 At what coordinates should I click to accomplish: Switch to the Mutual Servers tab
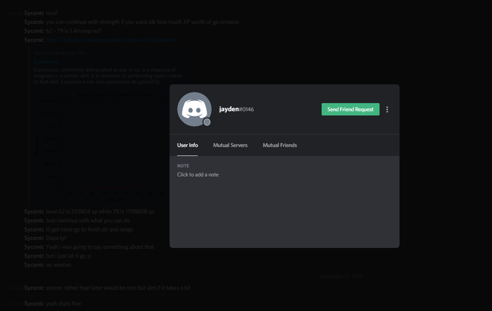(x=230, y=145)
